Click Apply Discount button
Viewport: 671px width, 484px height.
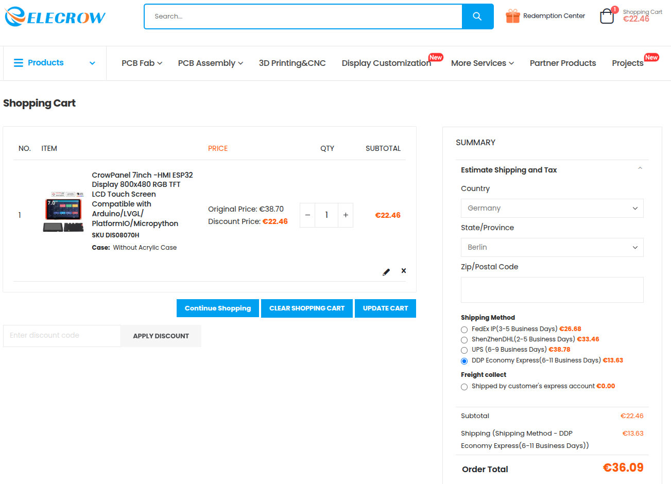pyautogui.click(x=161, y=336)
